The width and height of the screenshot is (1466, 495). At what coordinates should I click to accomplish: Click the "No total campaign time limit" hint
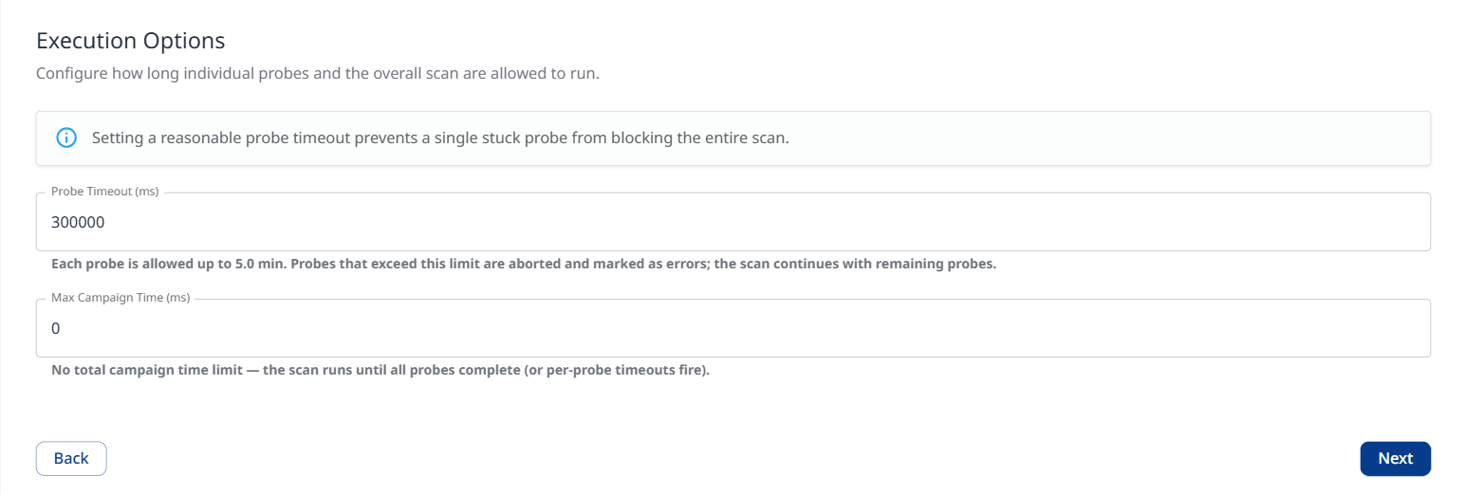[x=152, y=370]
